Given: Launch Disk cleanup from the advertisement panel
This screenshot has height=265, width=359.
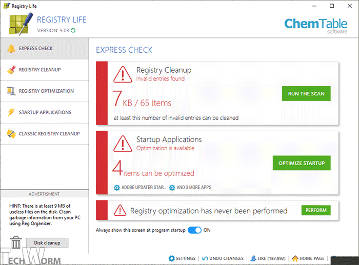Looking at the screenshot, I should pyautogui.click(x=47, y=242).
